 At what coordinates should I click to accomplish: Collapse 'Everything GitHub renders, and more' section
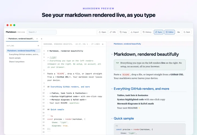112,89
